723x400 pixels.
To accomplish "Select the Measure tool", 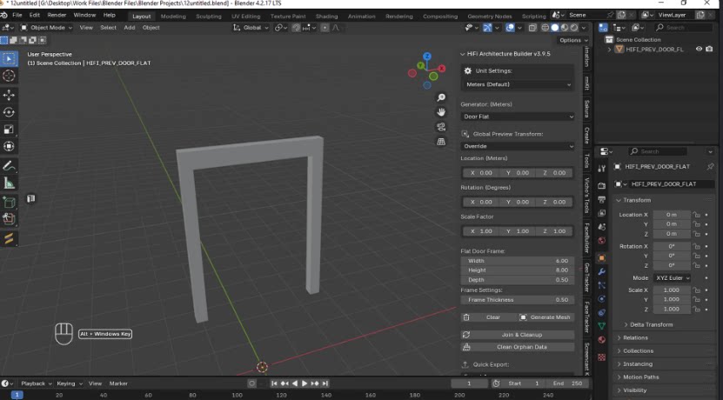I will click(9, 183).
